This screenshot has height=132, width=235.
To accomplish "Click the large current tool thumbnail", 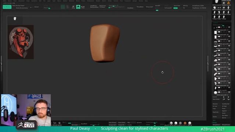I will [x=217, y=2].
